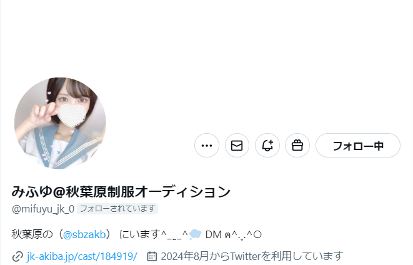Click the 2024年8月 join date text

coord(184,256)
